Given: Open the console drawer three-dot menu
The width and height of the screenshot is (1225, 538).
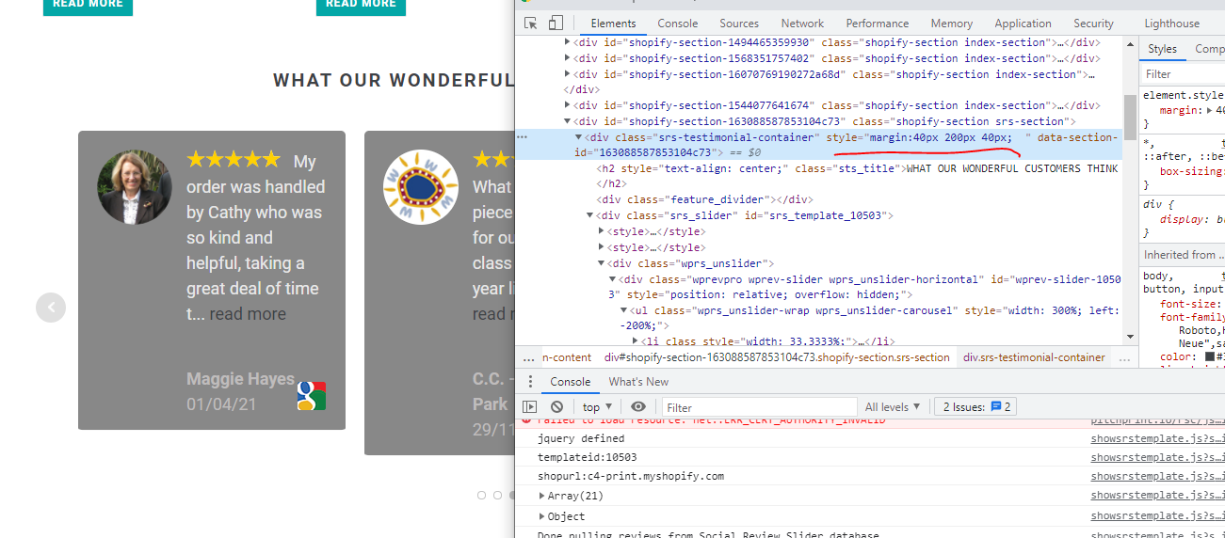Looking at the screenshot, I should (530, 382).
